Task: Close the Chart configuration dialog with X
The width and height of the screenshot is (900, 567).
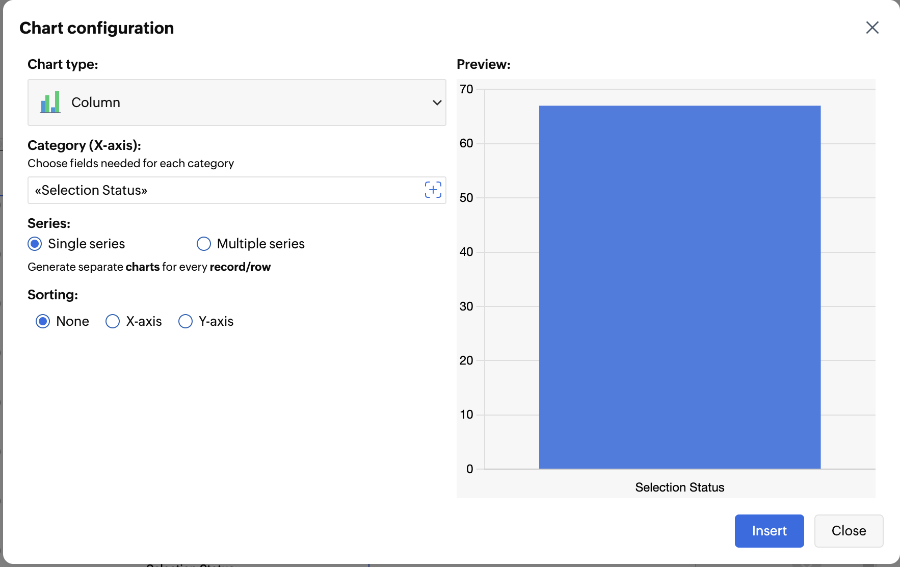Action: point(872,28)
